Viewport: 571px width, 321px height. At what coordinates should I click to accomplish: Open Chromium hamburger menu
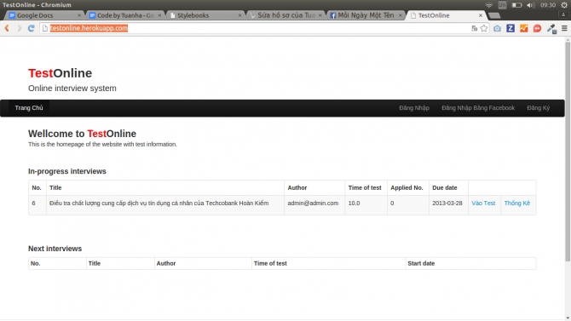[x=564, y=28]
